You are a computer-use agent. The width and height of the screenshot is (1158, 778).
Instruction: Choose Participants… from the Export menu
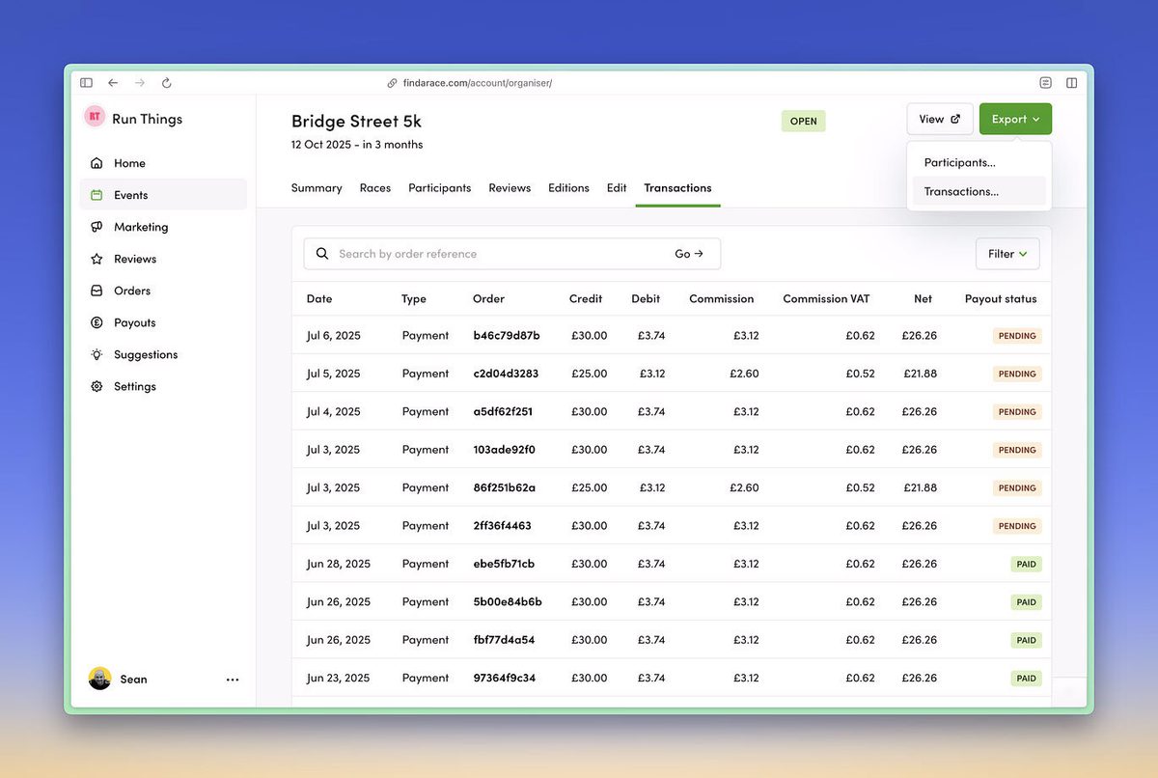pos(959,162)
